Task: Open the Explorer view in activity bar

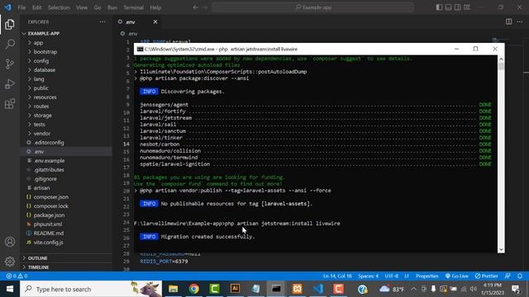Action: [x=10, y=24]
